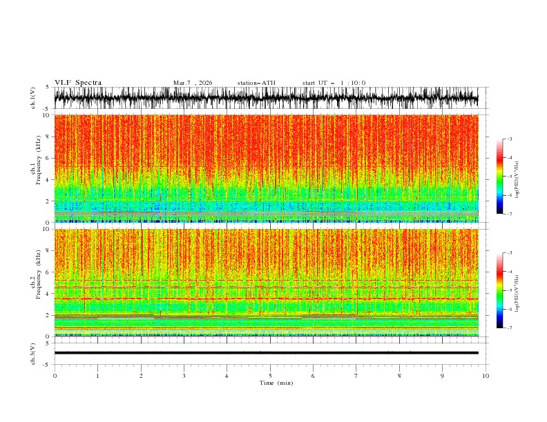Screen dimensions: 547x422
Task: Click the "station=ATH" header label
Action: [256, 83]
